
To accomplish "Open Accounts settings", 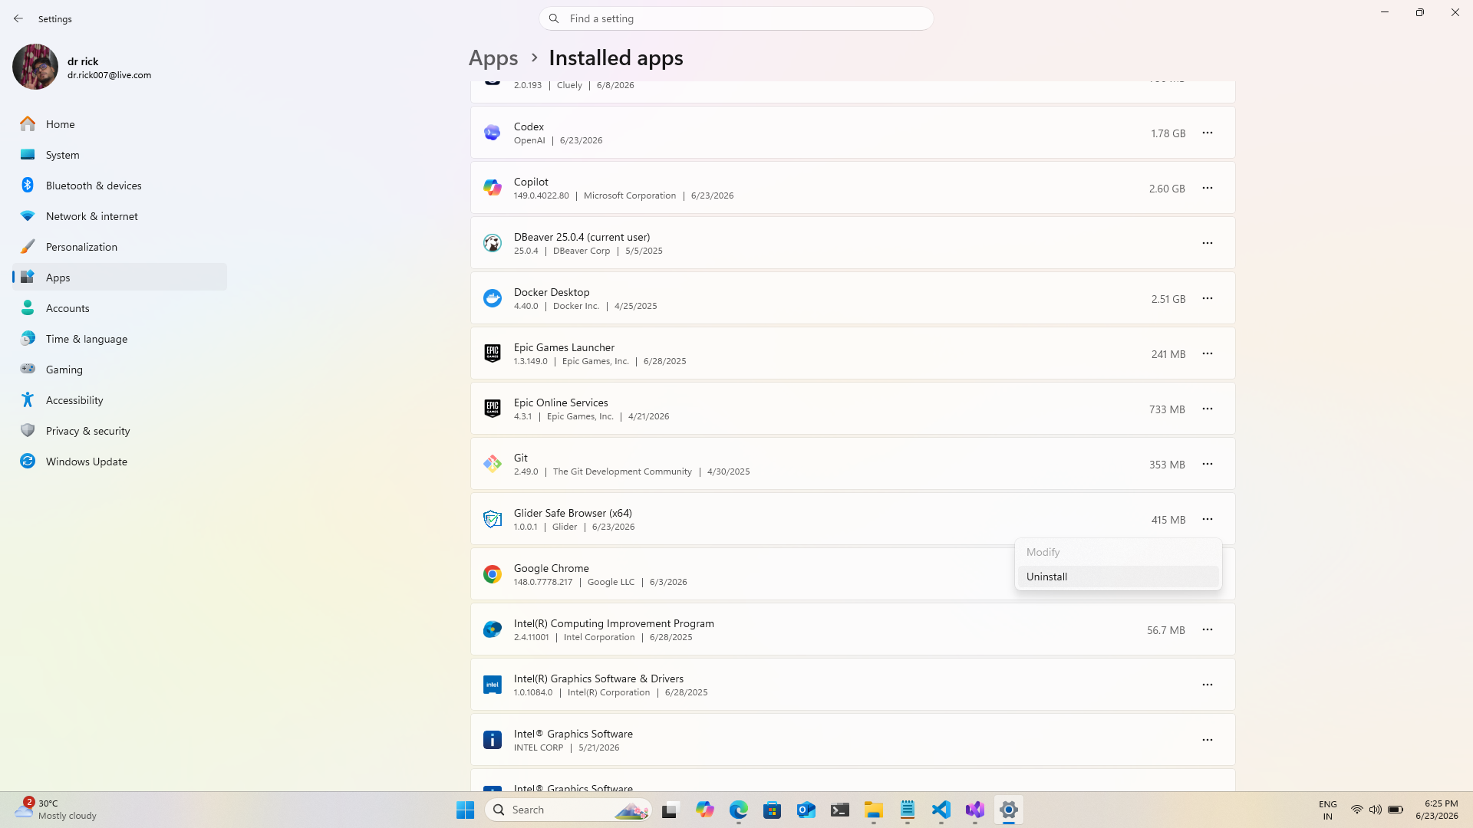I will point(120,307).
